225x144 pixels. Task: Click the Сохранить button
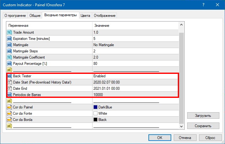click(x=203, y=126)
